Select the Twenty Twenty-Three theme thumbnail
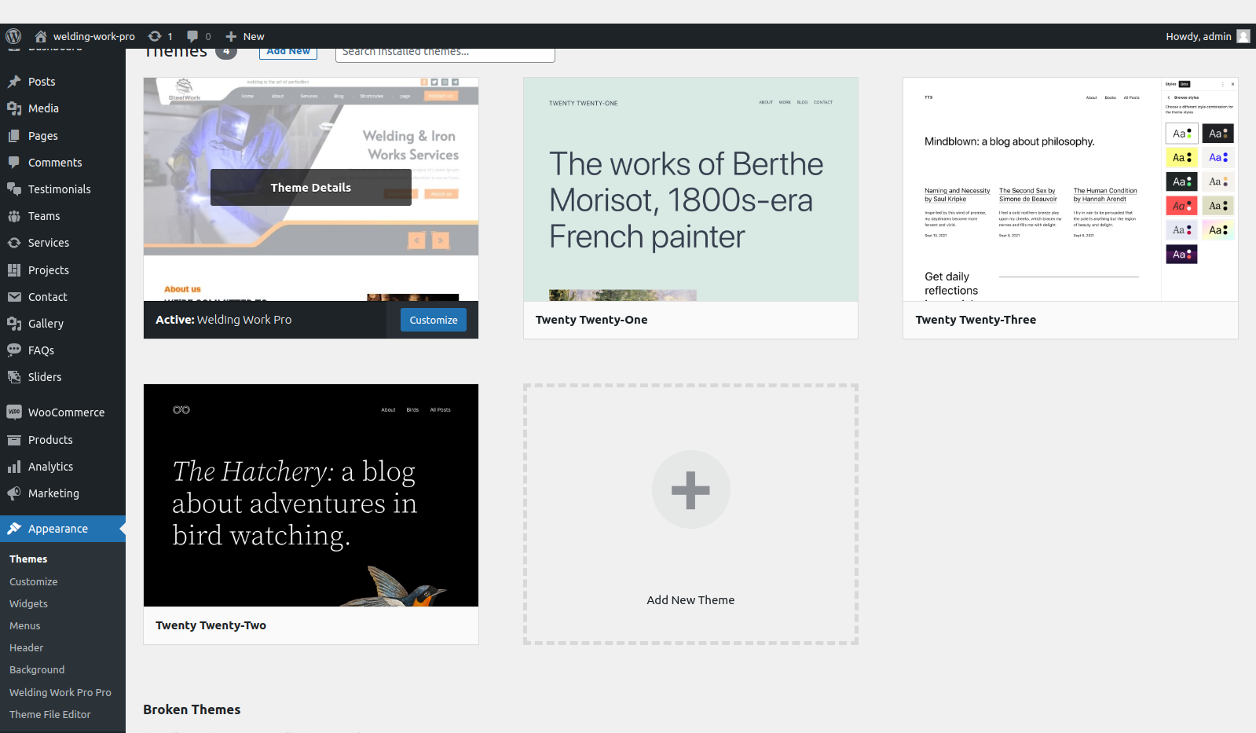1256x733 pixels. (x=1071, y=189)
